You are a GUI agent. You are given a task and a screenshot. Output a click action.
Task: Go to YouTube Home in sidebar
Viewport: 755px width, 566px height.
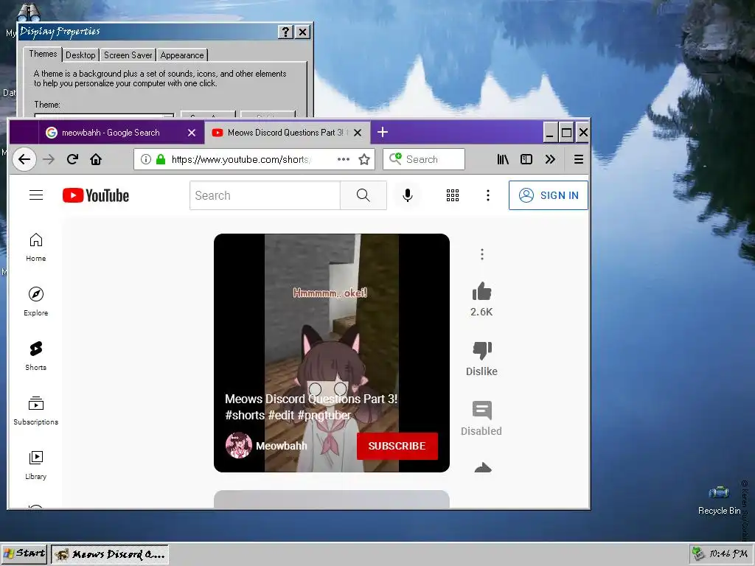(36, 248)
